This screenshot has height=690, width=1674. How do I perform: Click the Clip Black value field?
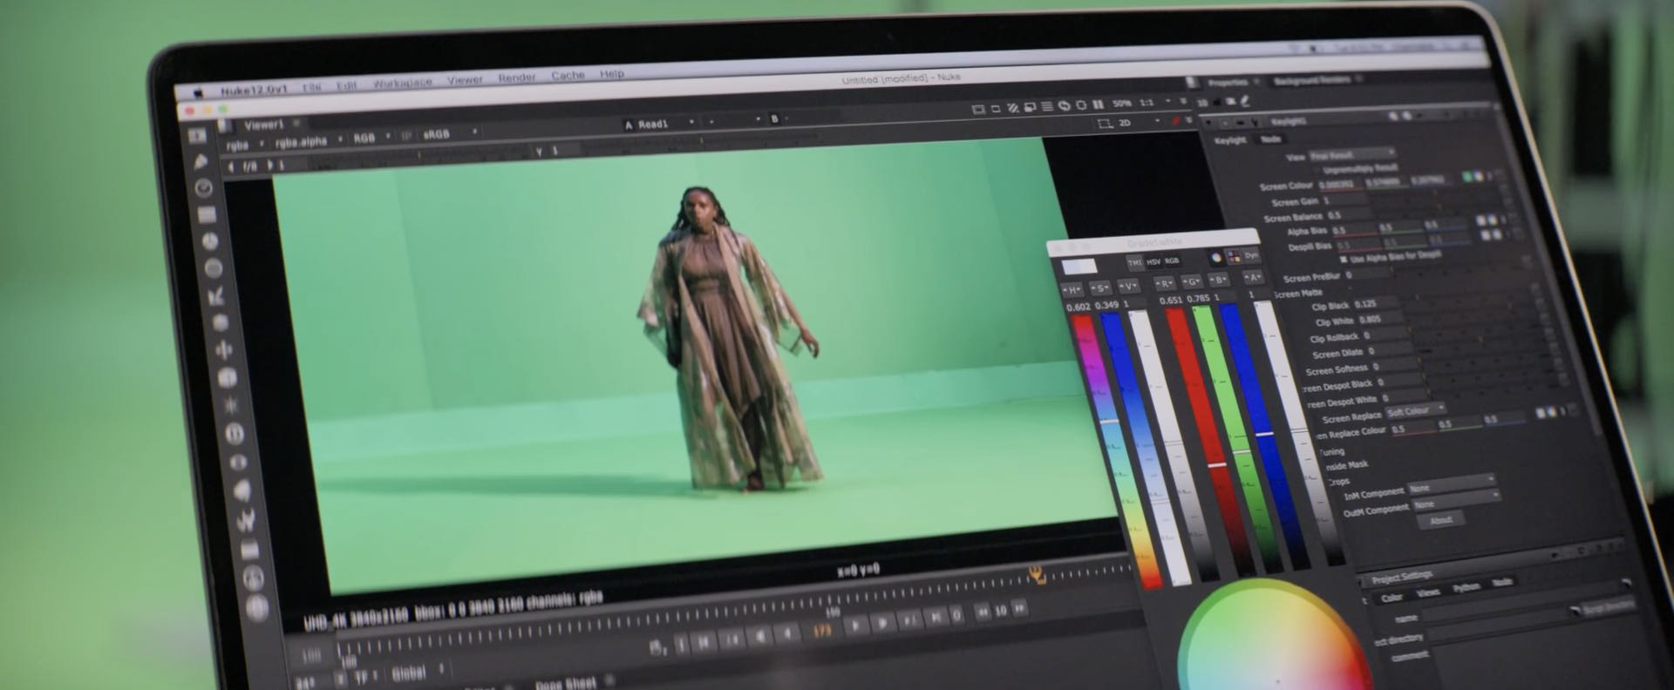pyautogui.click(x=1376, y=303)
